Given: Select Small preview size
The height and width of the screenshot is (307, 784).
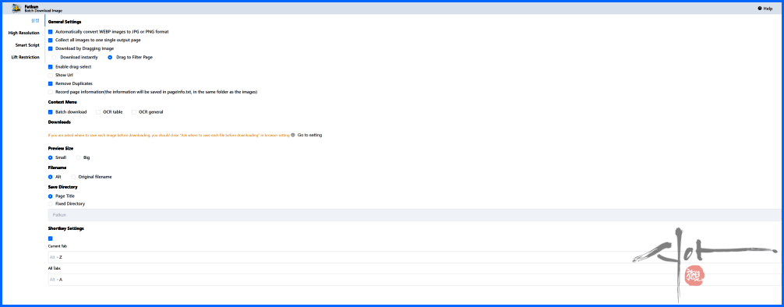Looking at the screenshot, I should coord(50,157).
